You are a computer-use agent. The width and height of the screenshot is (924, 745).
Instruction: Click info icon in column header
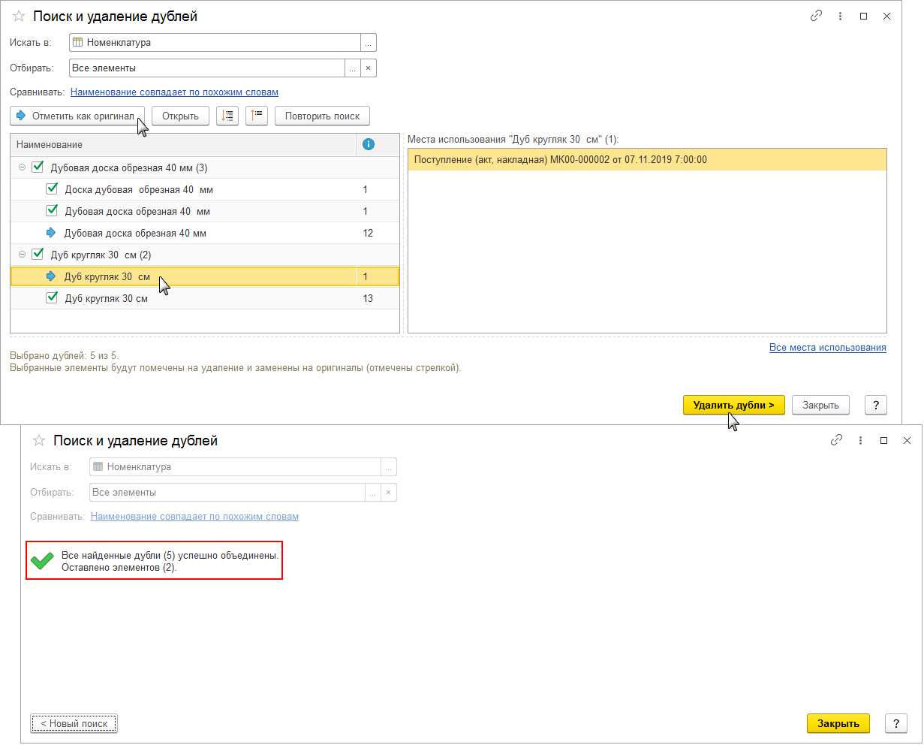pos(368,144)
